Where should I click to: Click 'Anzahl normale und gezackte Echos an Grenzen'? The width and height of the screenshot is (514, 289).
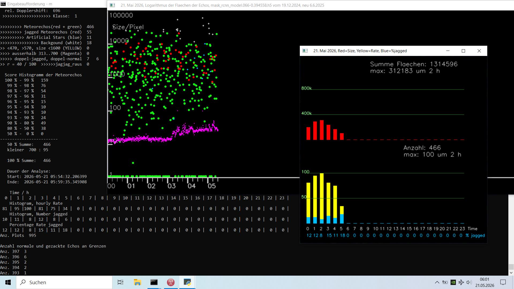point(53,246)
